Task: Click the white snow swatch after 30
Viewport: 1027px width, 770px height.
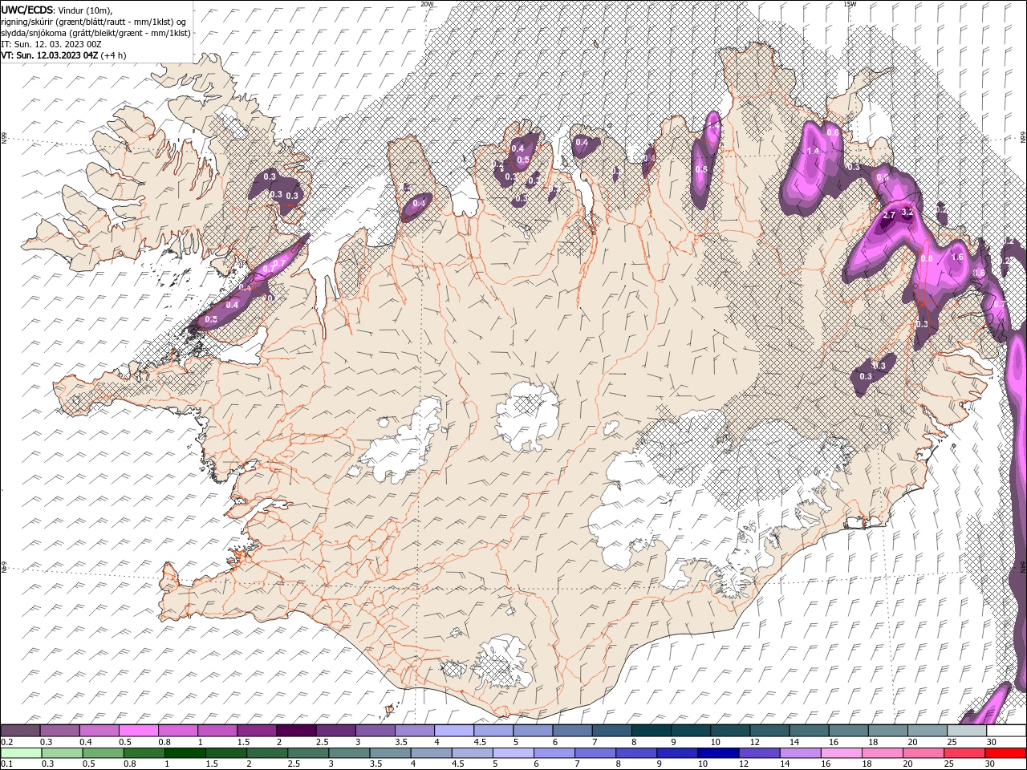Action: point(1006,731)
